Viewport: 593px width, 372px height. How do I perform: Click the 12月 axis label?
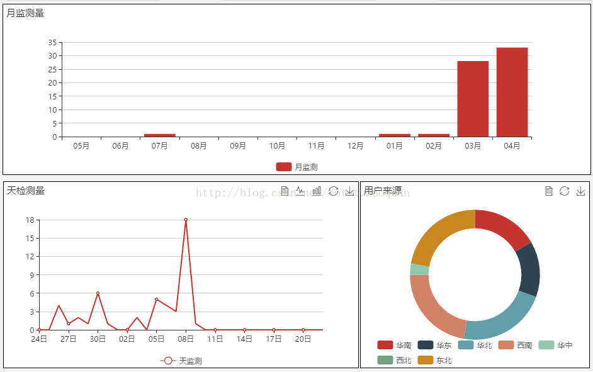[x=356, y=146]
